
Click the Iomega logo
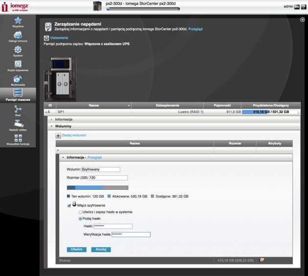click(x=15, y=7)
